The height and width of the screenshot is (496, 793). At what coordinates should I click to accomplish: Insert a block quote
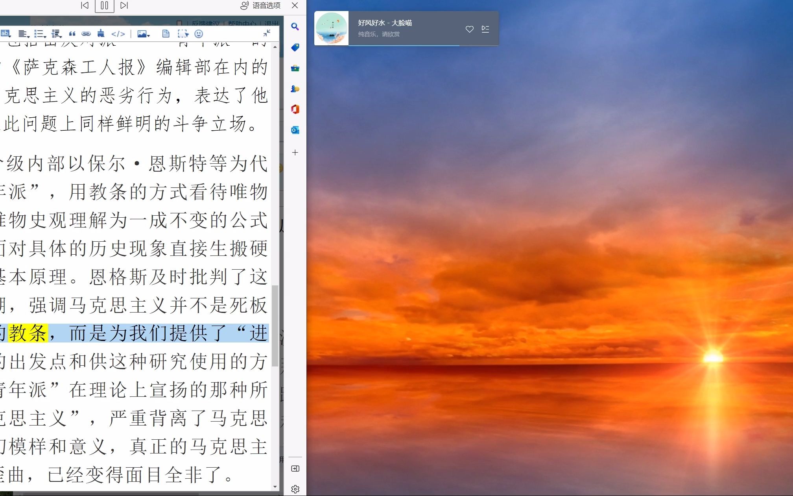tap(72, 34)
